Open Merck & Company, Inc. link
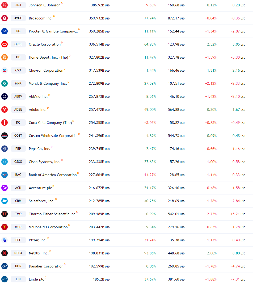Viewport: 253px width, 284px height. point(48,83)
